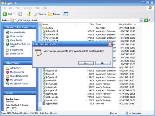Click Copy this file link

(16, 40)
